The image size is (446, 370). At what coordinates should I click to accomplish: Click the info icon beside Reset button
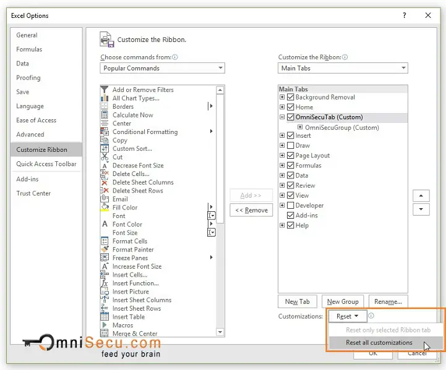tap(371, 316)
